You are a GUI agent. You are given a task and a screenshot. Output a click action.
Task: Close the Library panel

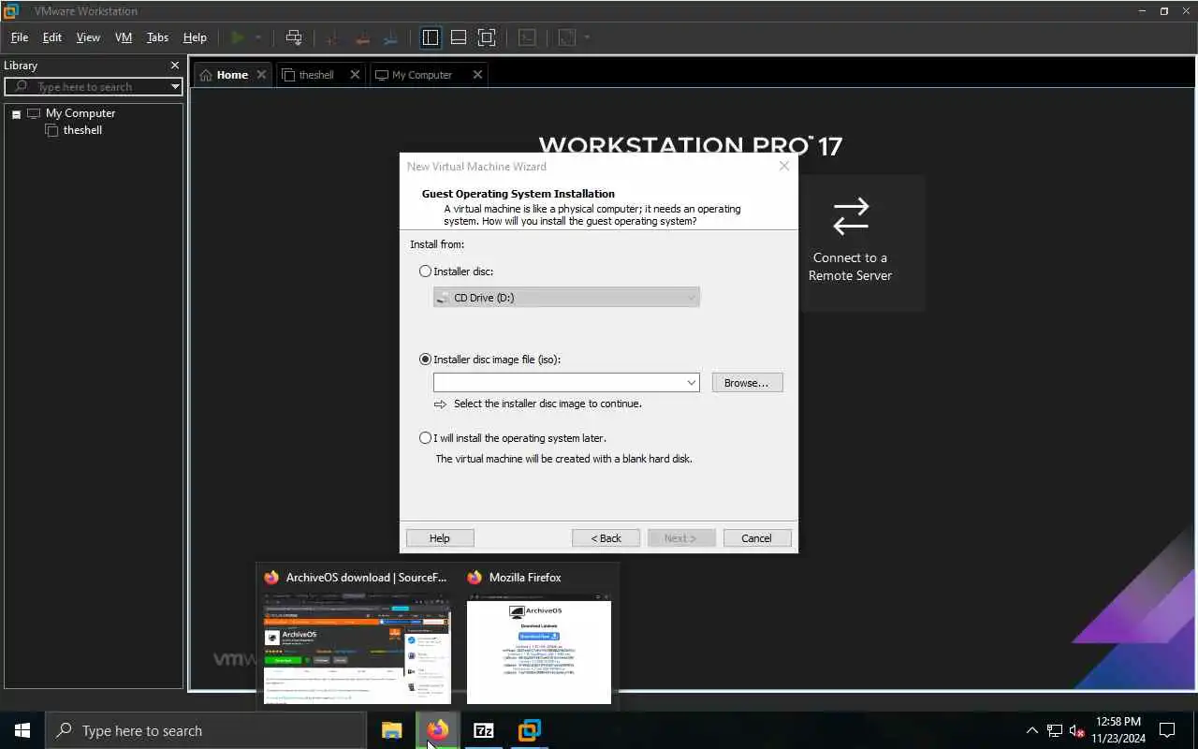(174, 66)
